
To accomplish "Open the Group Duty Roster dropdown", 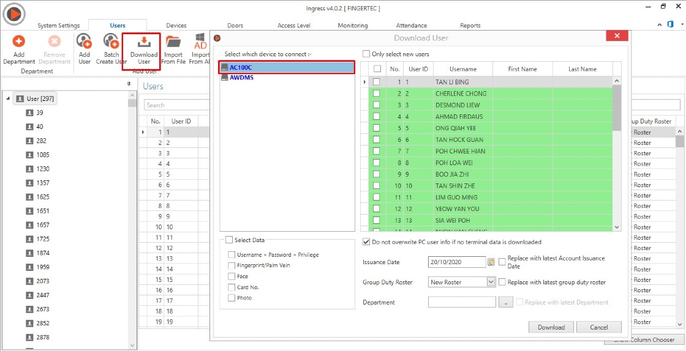I will point(491,282).
